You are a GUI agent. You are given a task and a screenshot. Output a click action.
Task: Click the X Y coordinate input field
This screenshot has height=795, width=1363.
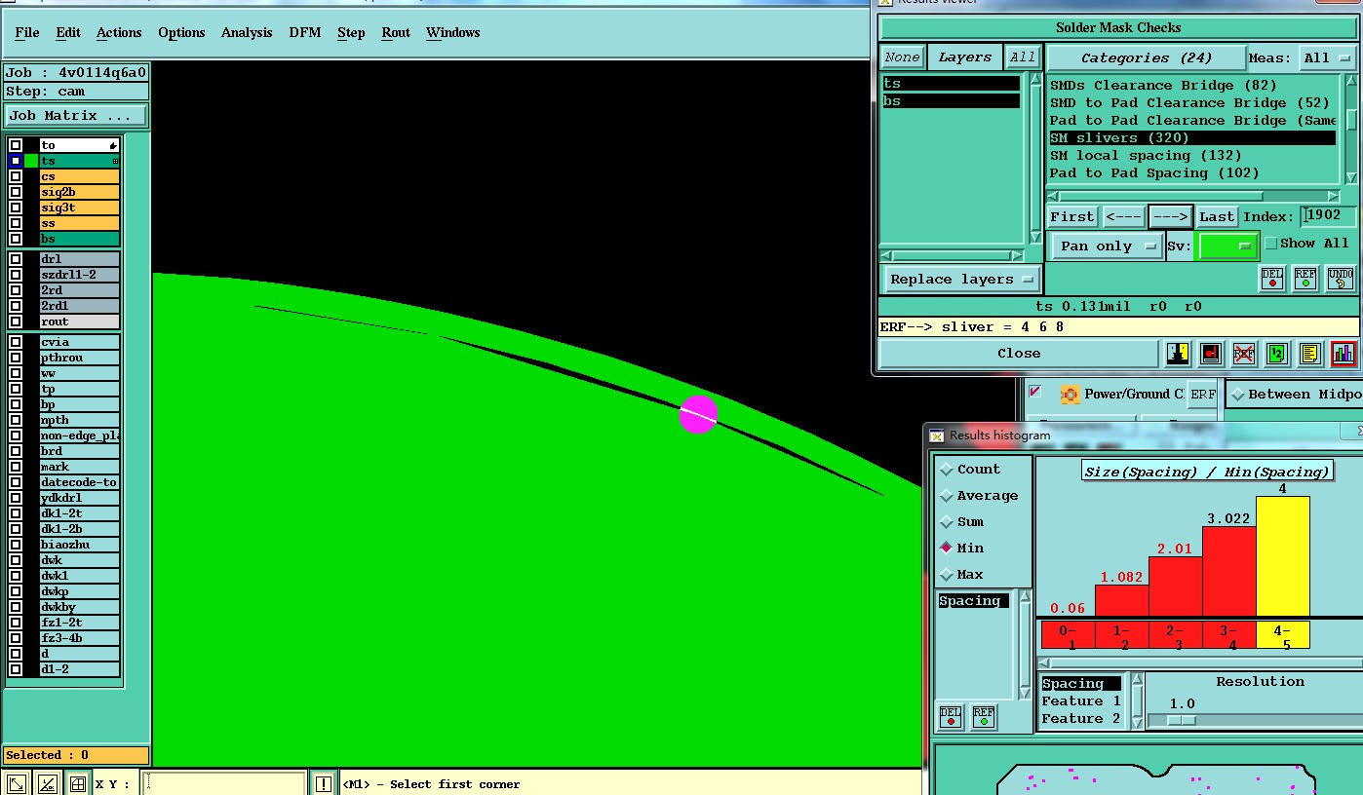pos(225,783)
